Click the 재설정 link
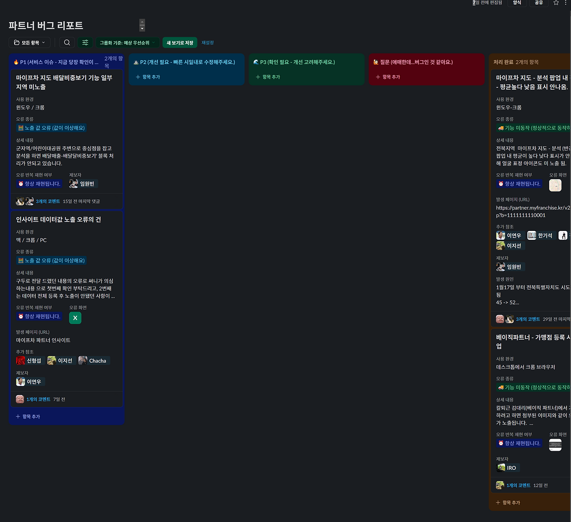 [x=207, y=42]
